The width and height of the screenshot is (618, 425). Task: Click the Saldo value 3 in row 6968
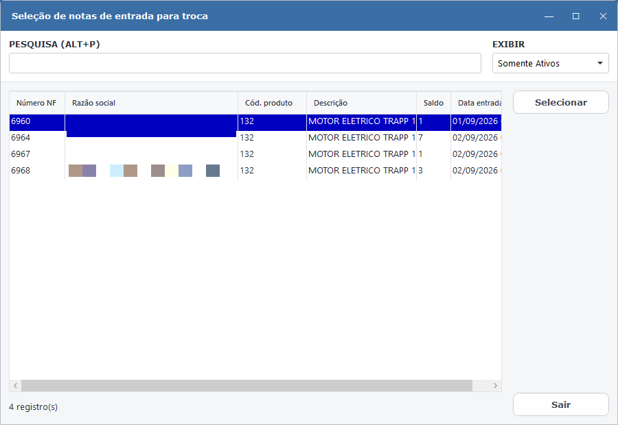click(420, 171)
